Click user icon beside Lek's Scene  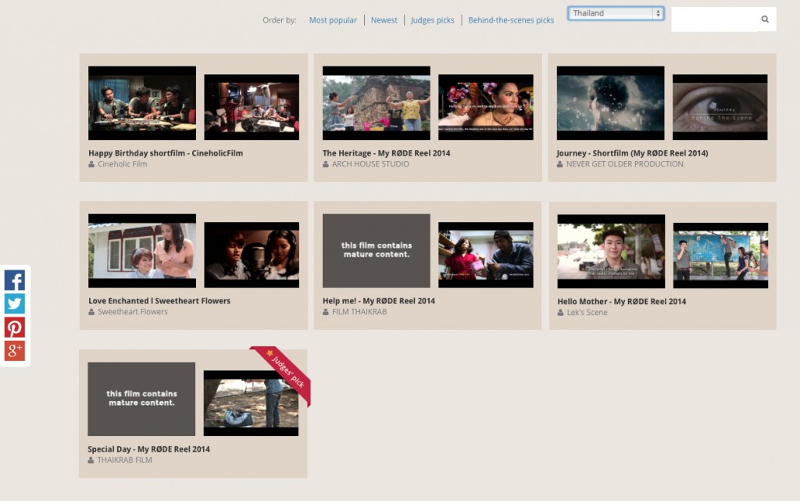561,313
